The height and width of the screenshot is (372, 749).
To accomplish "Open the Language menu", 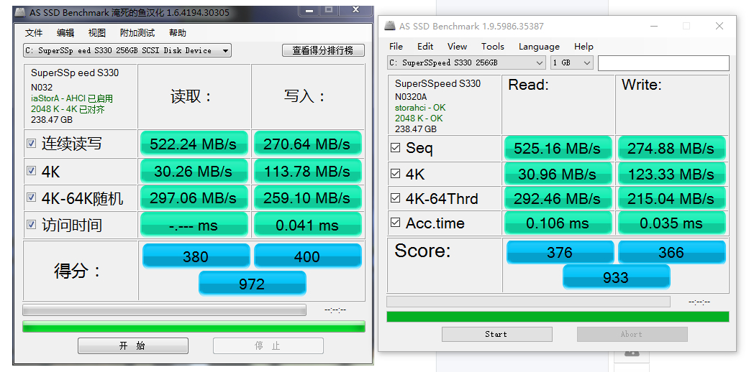I will coord(540,46).
